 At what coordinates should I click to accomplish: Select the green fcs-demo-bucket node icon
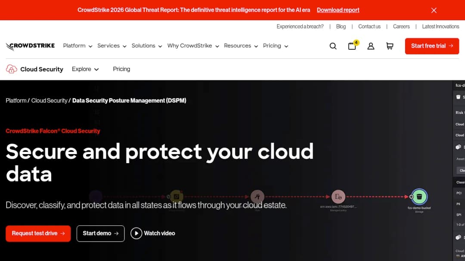pos(419,197)
